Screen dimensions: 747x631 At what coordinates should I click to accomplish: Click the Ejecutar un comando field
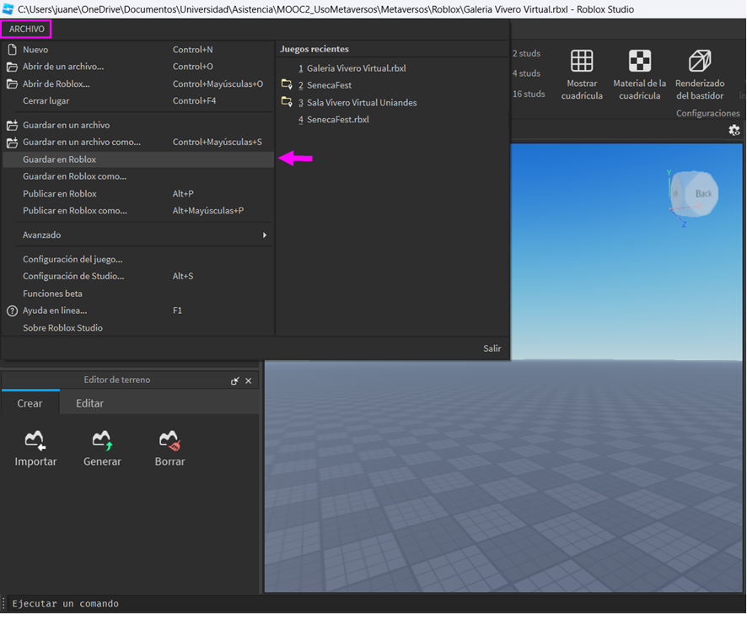tap(253, 604)
